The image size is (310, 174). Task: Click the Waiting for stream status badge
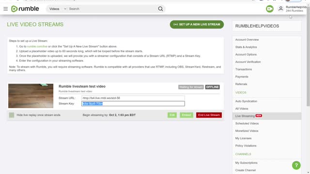click(191, 87)
